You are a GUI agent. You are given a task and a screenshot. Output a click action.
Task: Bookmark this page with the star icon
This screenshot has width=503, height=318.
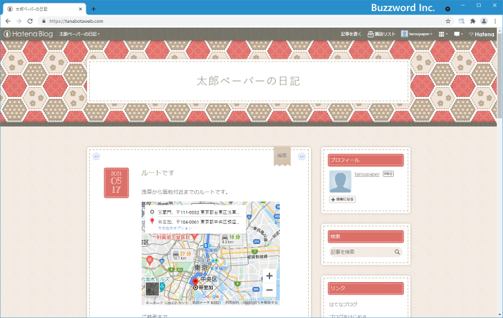point(448,21)
